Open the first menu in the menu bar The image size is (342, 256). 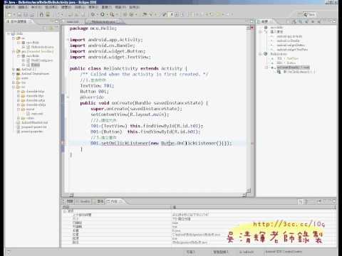coord(10,7)
